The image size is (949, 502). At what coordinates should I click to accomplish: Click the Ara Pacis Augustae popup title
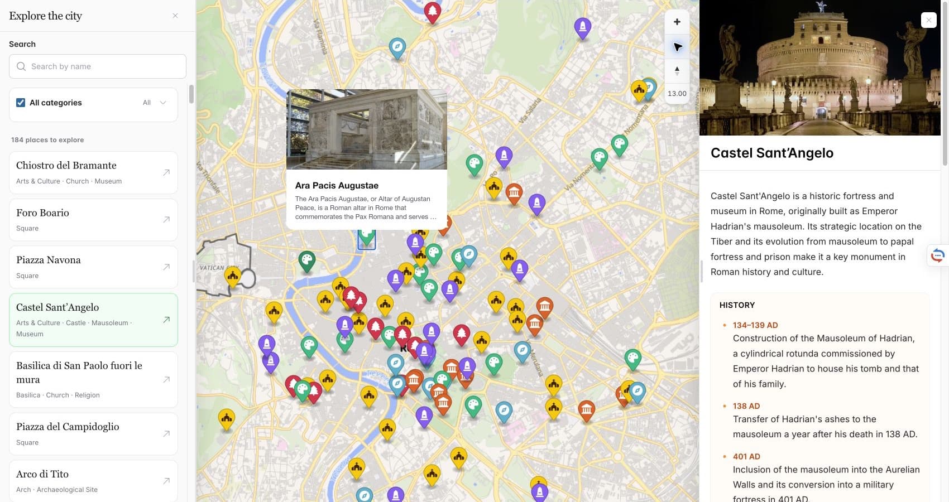[x=337, y=185]
